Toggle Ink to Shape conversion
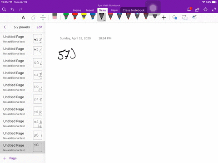 [x=184, y=18]
